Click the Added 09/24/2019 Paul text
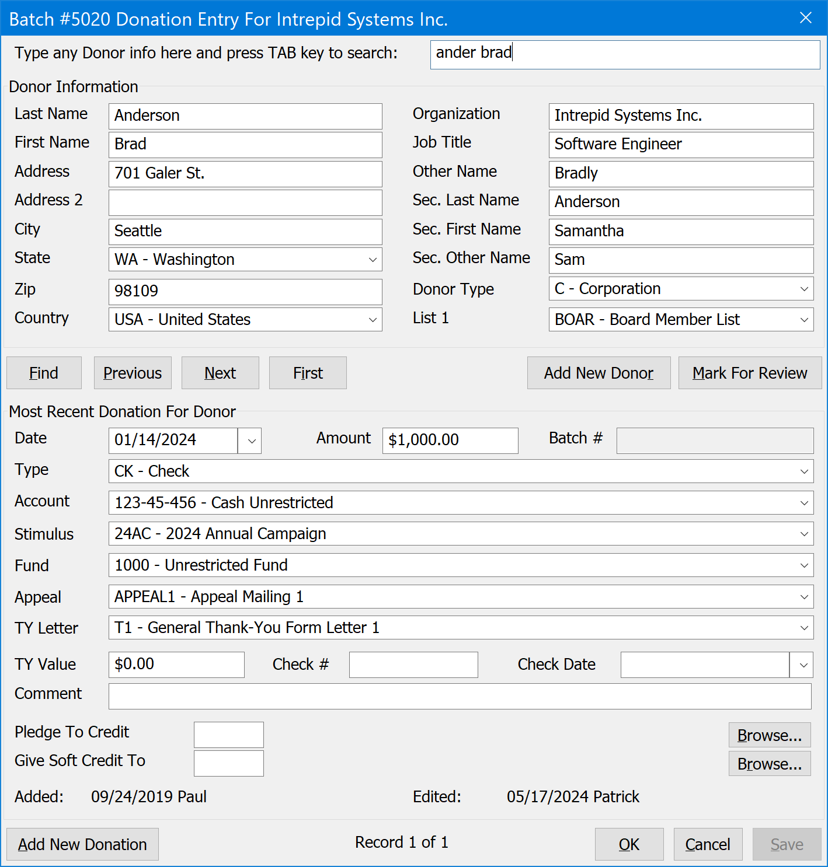This screenshot has width=828, height=867. tap(111, 796)
